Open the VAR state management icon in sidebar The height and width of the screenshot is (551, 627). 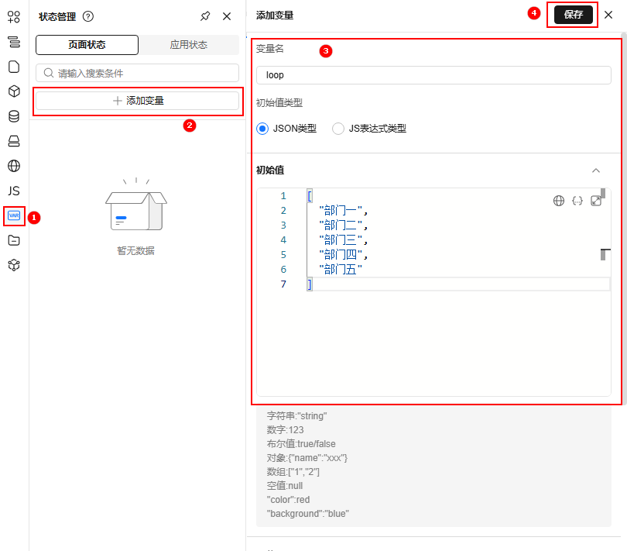tap(14, 215)
